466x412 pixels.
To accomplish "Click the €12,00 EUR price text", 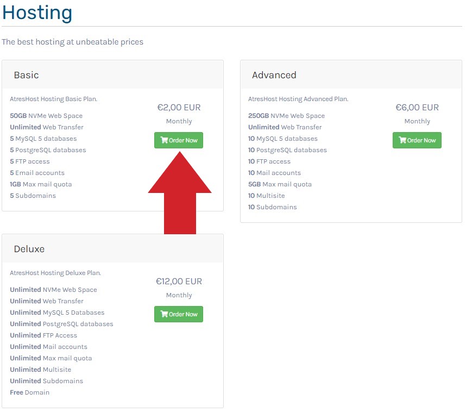I will click(x=179, y=282).
